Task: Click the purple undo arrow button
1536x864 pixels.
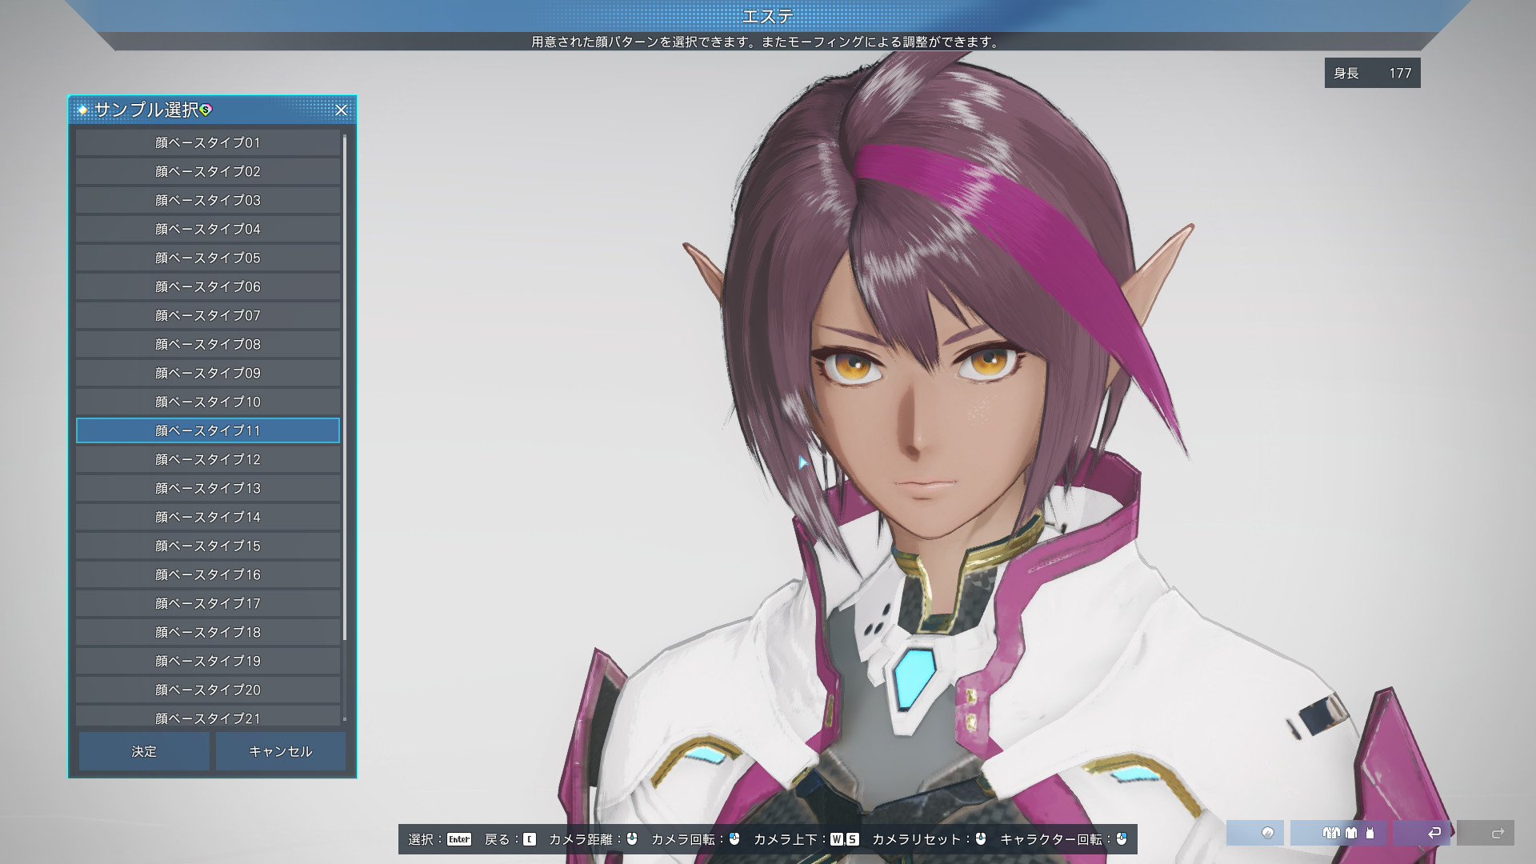Action: click(x=1422, y=833)
